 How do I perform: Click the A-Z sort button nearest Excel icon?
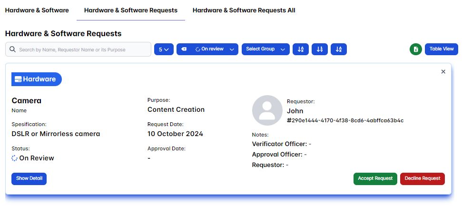click(x=339, y=49)
